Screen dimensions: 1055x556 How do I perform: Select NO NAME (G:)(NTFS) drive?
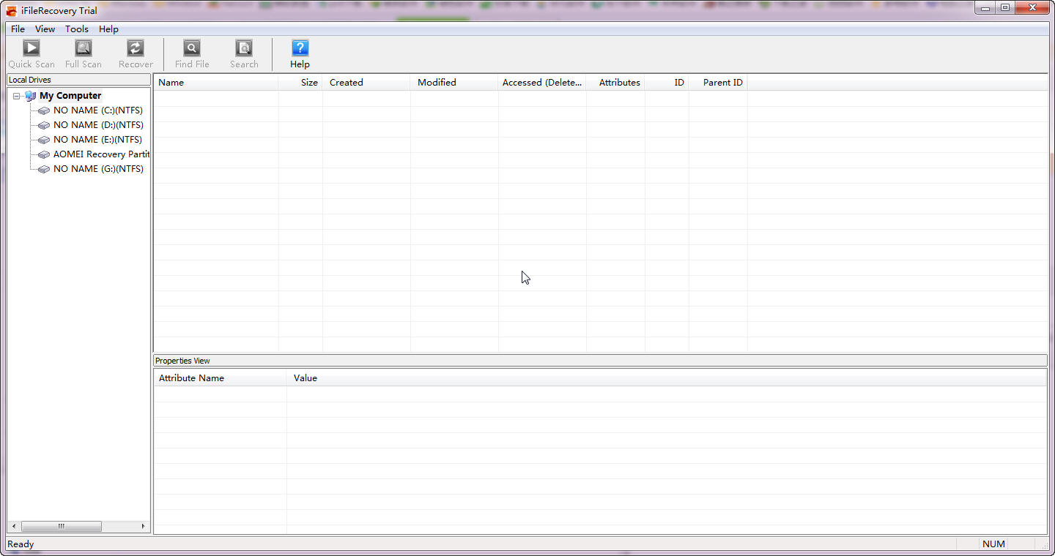[98, 169]
